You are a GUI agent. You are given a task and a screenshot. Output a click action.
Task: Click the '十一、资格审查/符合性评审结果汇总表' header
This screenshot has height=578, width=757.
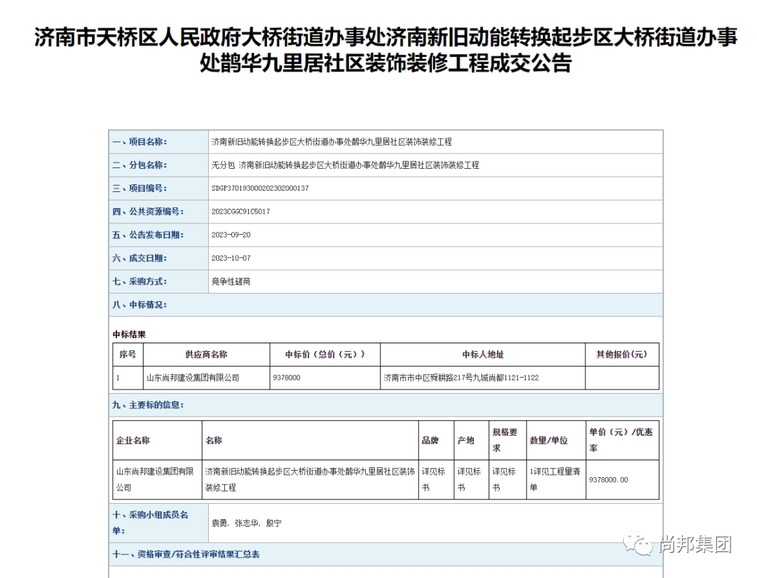[386, 554]
